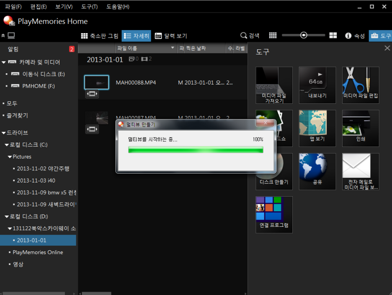This screenshot has height=295, width=392.
Task: Select 모두 in sidebar
Action: coord(12,103)
